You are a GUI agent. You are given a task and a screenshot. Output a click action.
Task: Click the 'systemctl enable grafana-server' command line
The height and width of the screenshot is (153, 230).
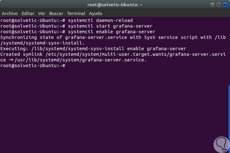coord(111,32)
